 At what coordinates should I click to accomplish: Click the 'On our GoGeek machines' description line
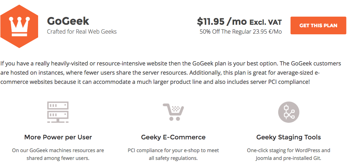(x=58, y=150)
